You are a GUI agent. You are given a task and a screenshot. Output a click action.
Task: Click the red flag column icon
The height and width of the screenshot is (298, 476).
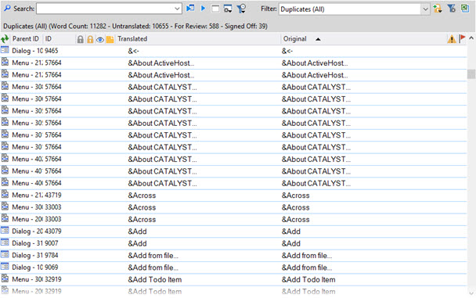tap(462, 39)
